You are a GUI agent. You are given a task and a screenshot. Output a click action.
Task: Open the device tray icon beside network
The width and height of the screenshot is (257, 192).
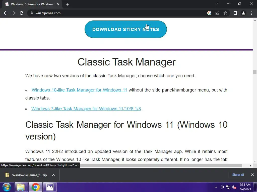(x=222, y=187)
